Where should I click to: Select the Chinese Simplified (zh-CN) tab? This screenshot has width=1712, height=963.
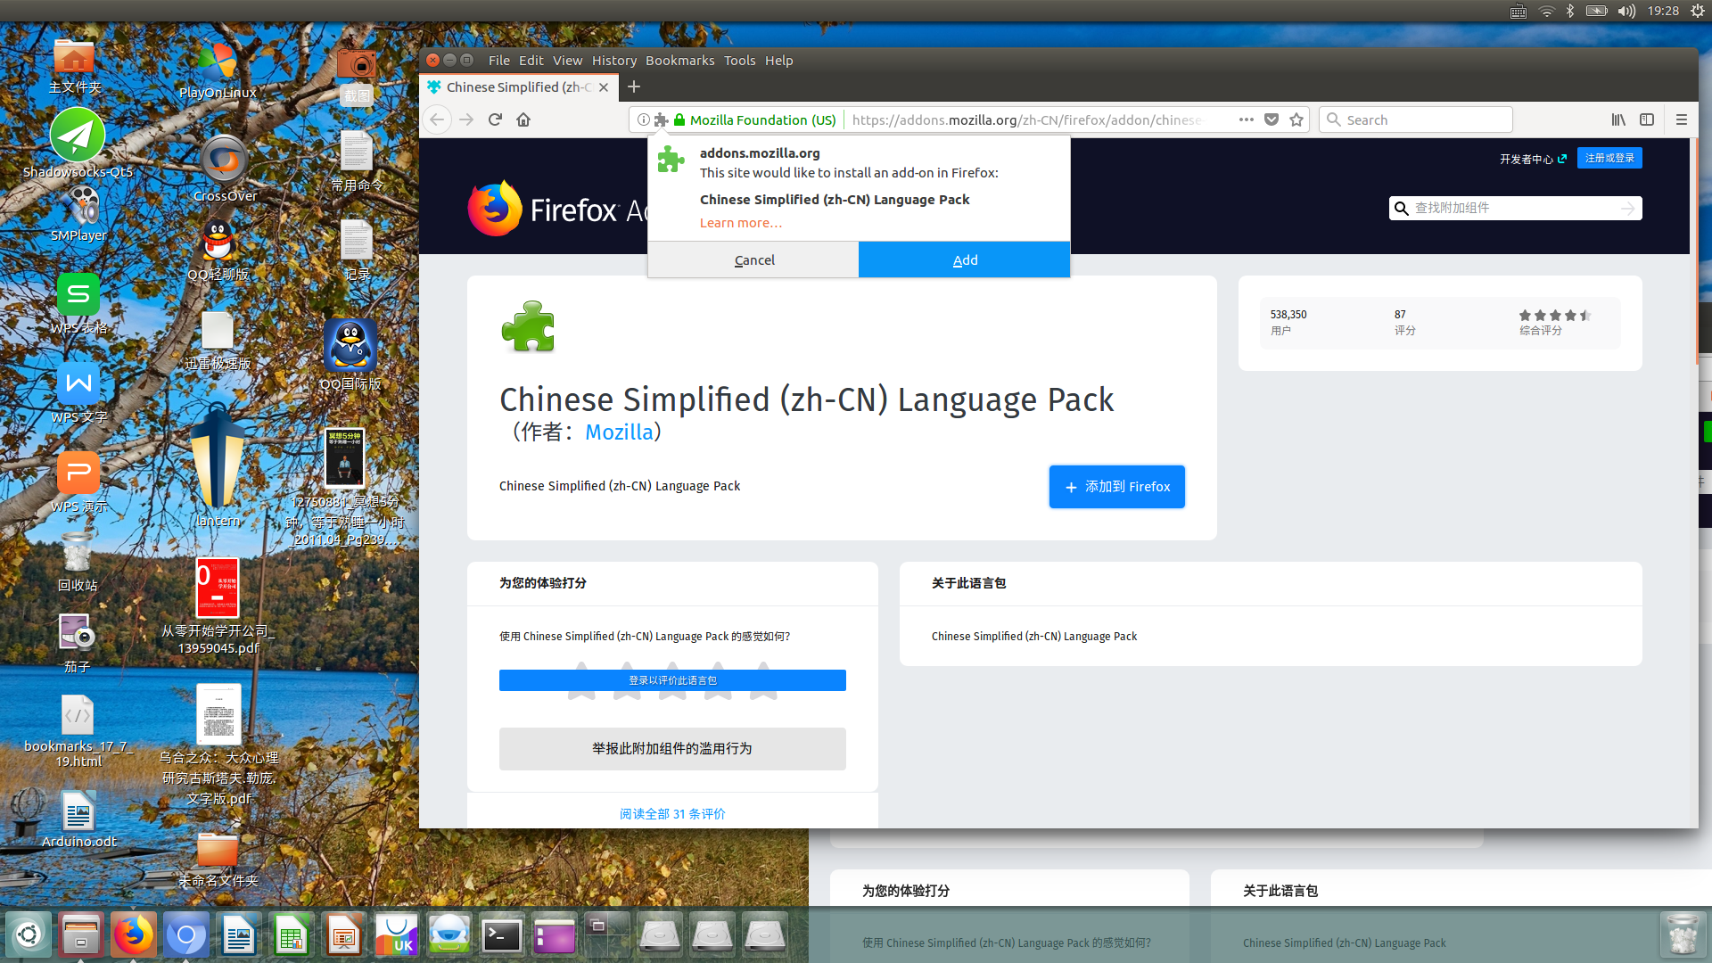point(518,87)
